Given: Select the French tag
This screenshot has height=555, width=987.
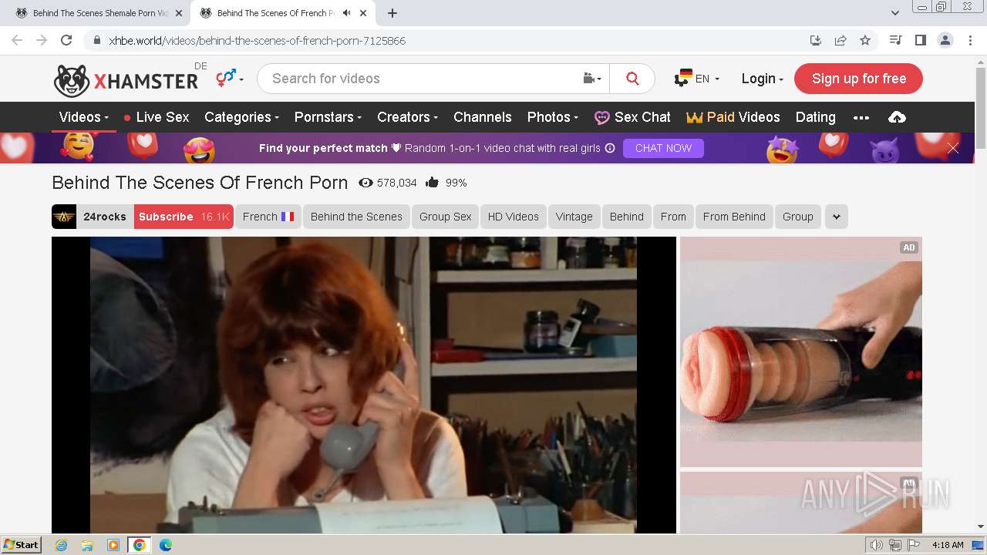Looking at the screenshot, I should pos(268,217).
